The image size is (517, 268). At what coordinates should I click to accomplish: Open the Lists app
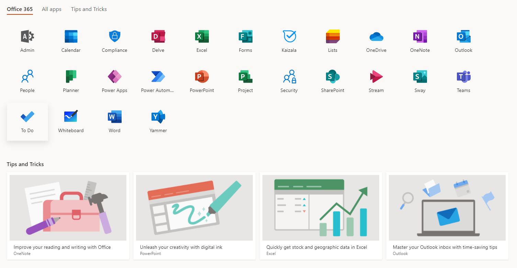(x=333, y=36)
